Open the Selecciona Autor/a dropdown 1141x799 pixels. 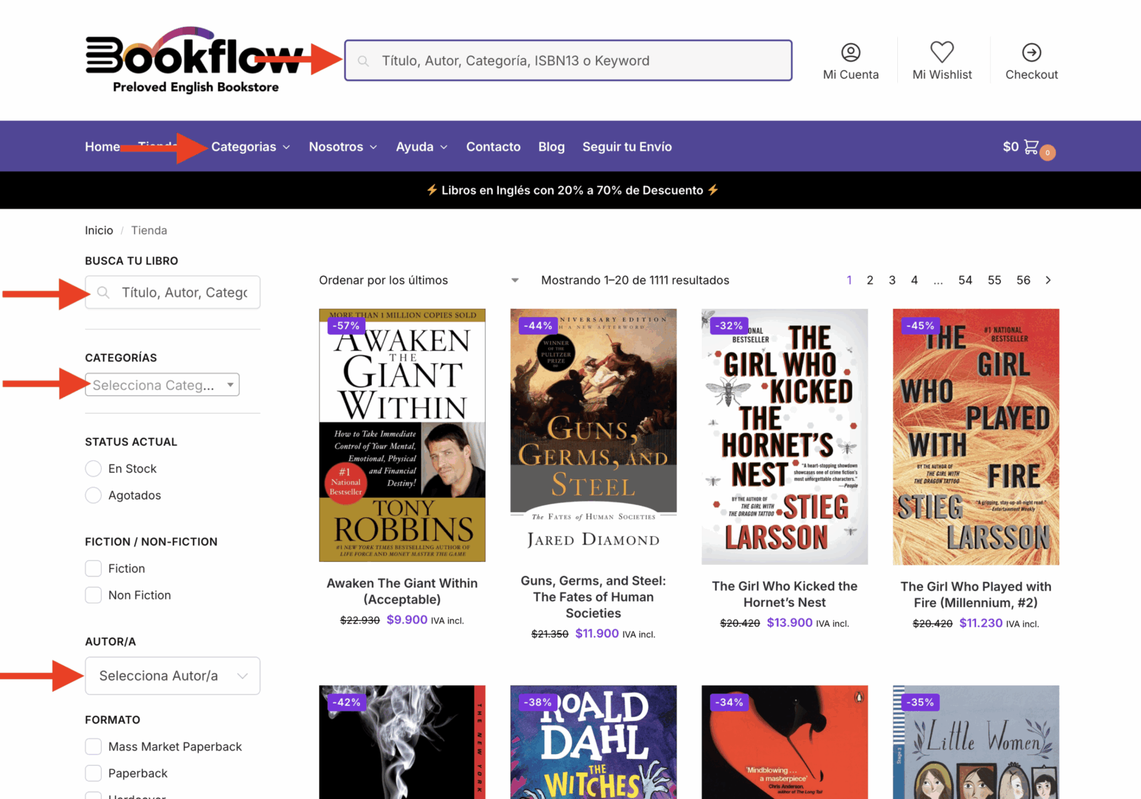tap(172, 675)
